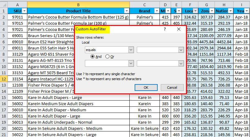Click Zonal value 218.56

(206, 135)
